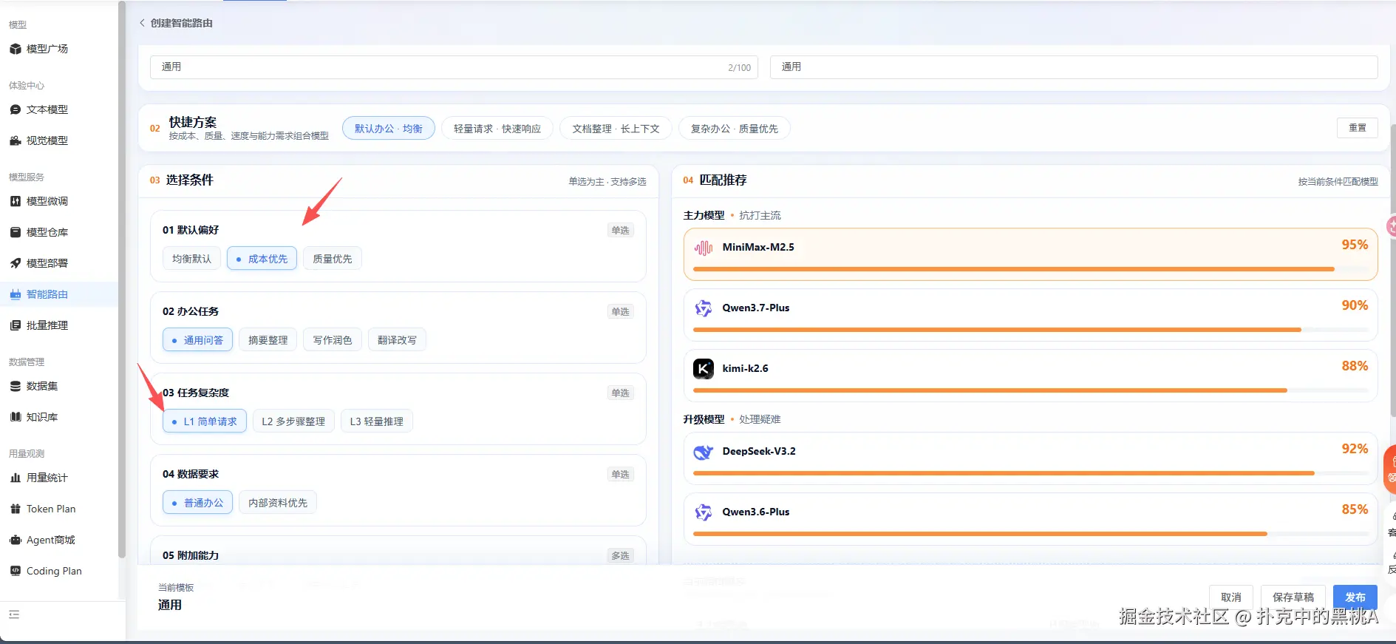
Task: Click the 通用 name input field
Action: (454, 67)
